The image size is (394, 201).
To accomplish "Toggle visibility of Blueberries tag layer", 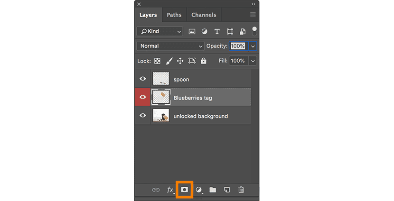I will pos(143,98).
